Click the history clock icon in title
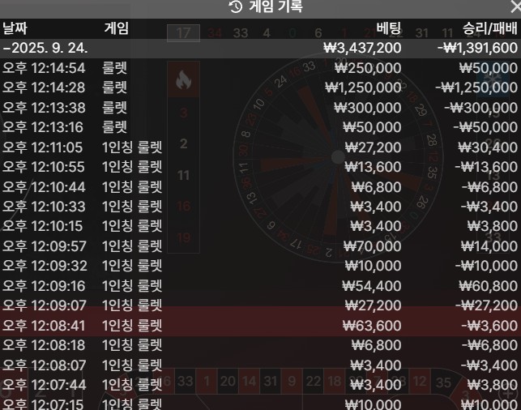 236,6
